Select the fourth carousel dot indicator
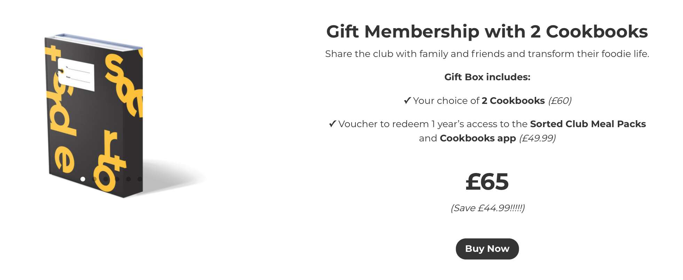This screenshot has height=280, width=683. pyautogui.click(x=117, y=179)
